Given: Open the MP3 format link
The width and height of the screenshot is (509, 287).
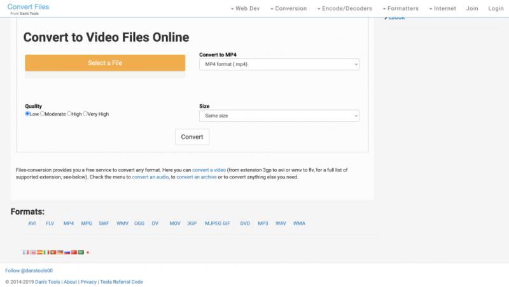Looking at the screenshot, I should tap(263, 223).
